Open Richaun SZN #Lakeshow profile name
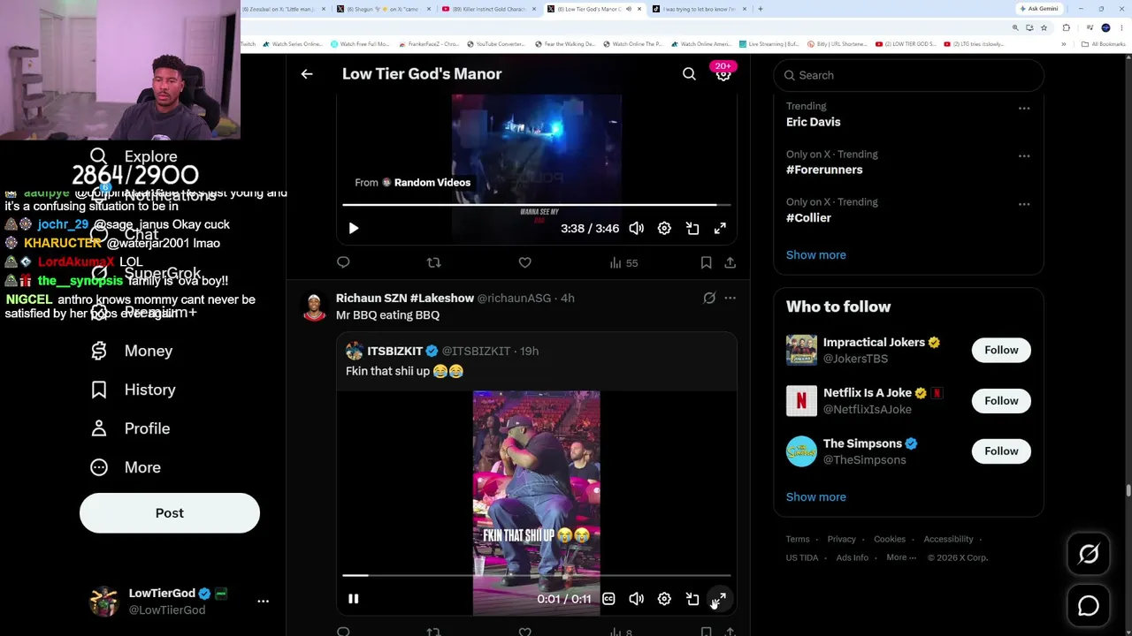1132x636 pixels. coord(405,298)
